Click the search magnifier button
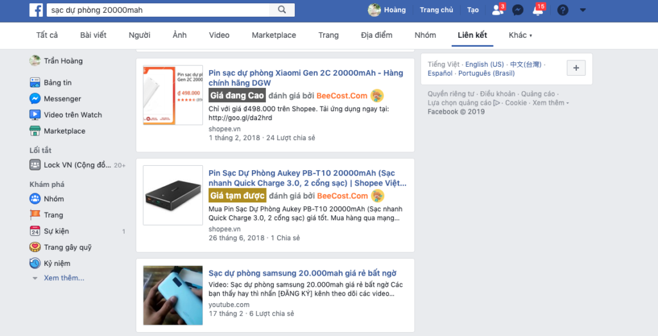 pyautogui.click(x=282, y=10)
